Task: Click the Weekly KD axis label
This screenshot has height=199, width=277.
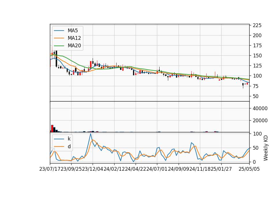Action: 266,148
